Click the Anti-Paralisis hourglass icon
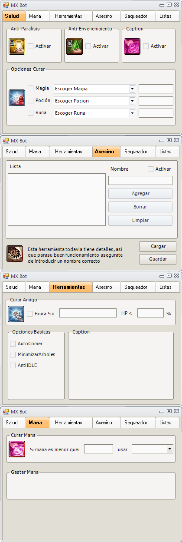 pyautogui.click(x=17, y=46)
